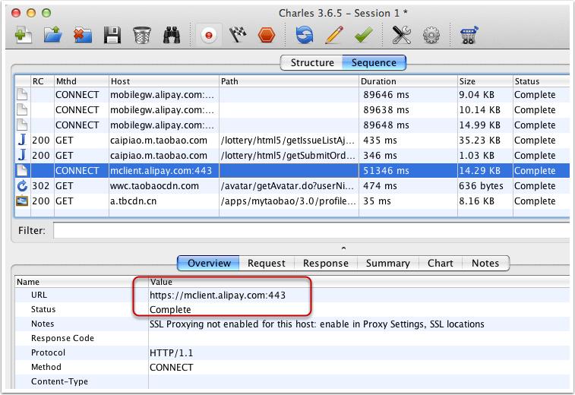Clear the session with the trash icon
The width and height of the screenshot is (575, 395).
pos(141,35)
